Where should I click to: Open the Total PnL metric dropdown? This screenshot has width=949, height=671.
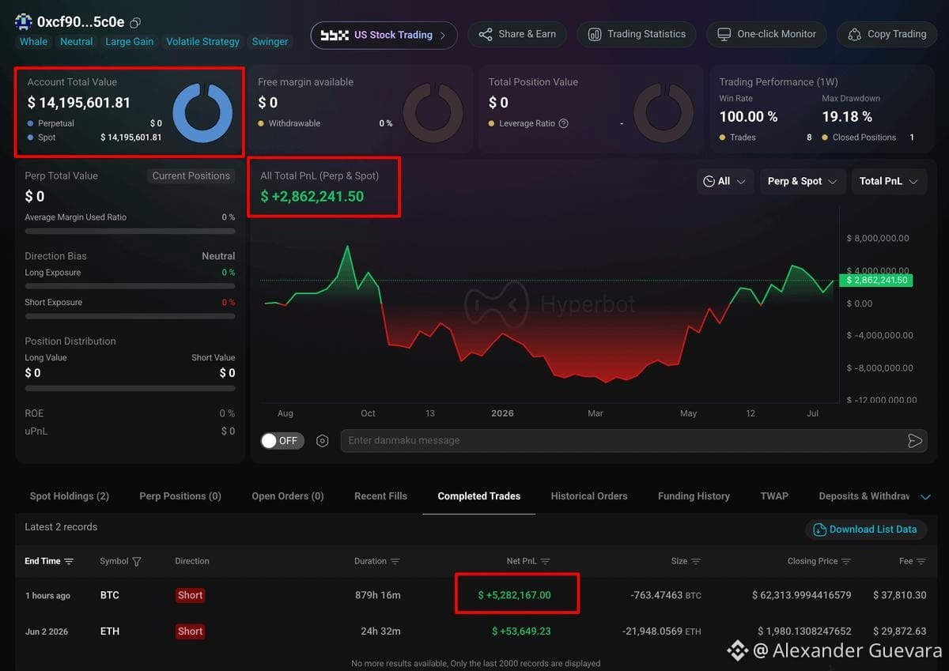[889, 182]
